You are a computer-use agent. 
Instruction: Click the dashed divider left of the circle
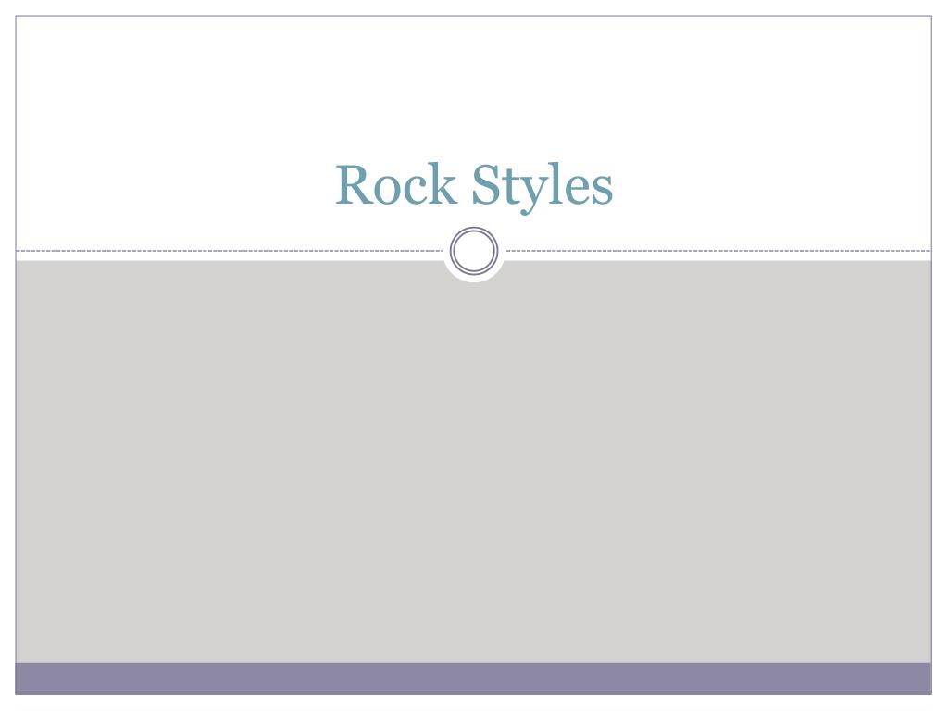click(x=230, y=250)
